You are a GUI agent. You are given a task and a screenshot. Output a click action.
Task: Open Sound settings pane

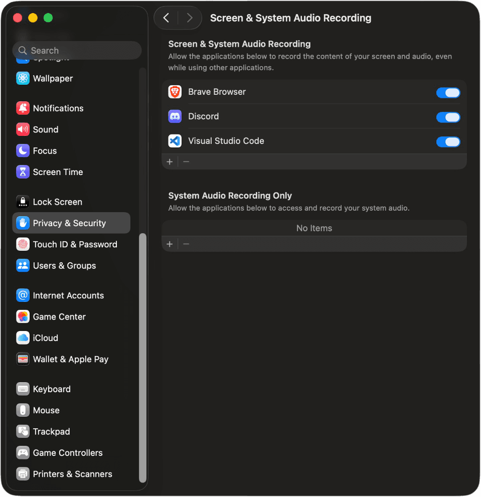point(71,129)
